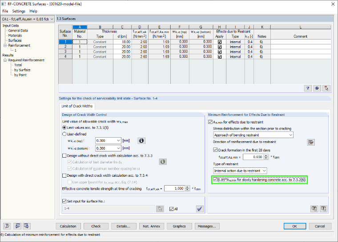Screen dimensions: 338x242
Task: Uncheck Apply restraint for surface 1
Action: coord(220,42)
